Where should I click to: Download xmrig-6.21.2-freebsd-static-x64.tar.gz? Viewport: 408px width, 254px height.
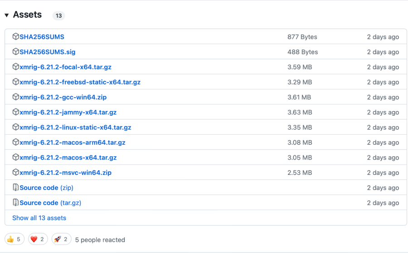(x=80, y=82)
